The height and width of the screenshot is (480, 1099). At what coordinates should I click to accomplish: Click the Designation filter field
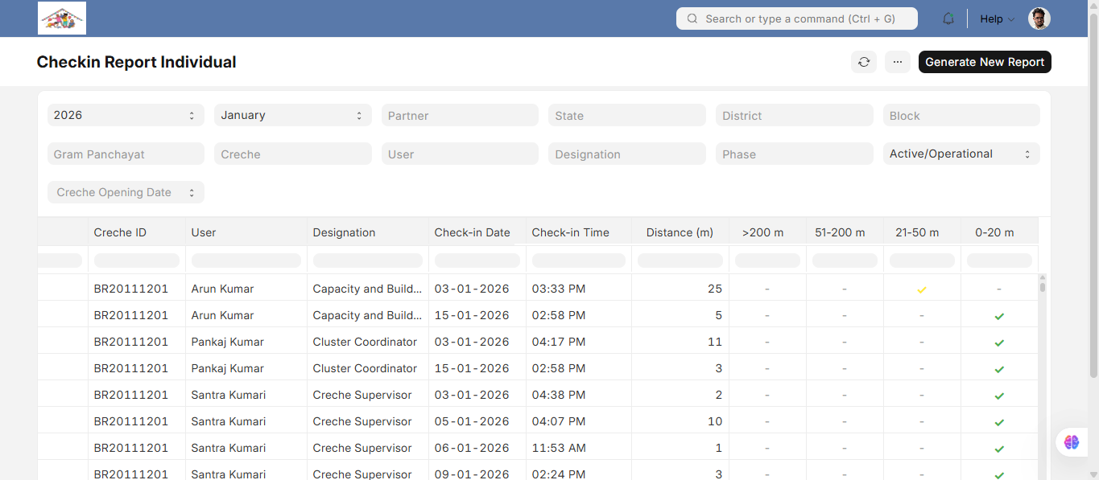(x=627, y=154)
